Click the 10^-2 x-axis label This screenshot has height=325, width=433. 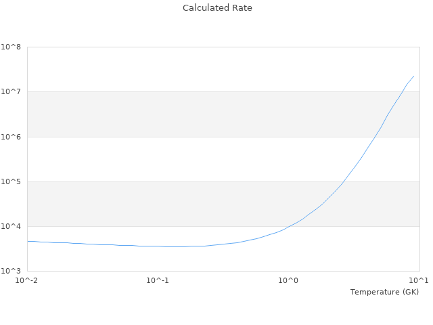(27, 280)
